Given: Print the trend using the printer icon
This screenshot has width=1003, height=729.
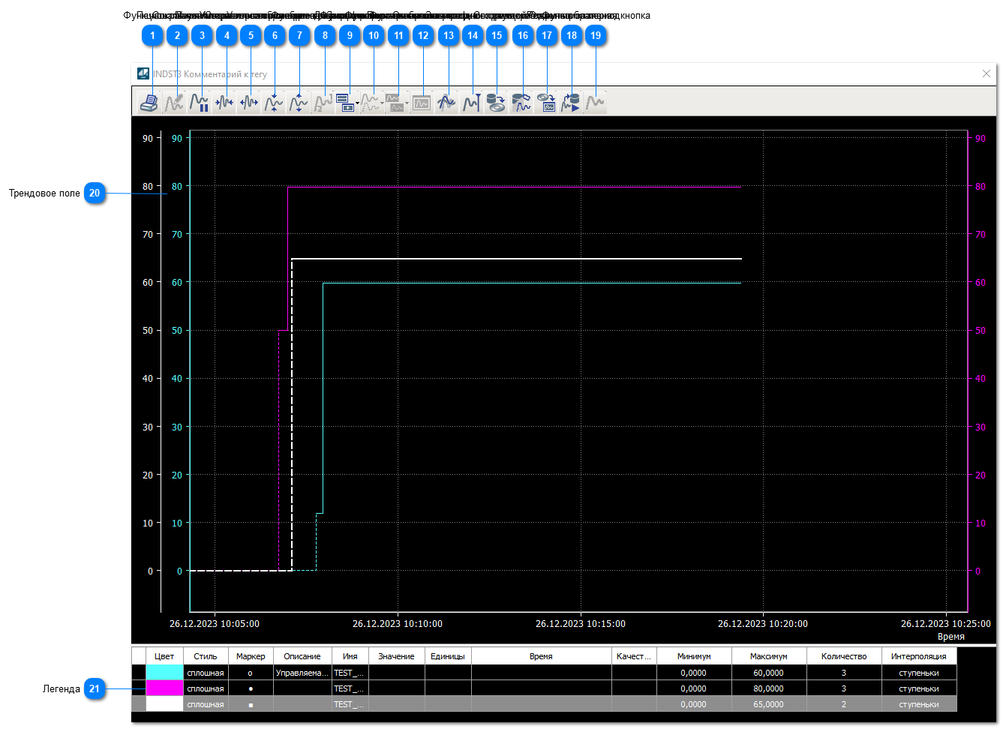Looking at the screenshot, I should tap(149, 102).
